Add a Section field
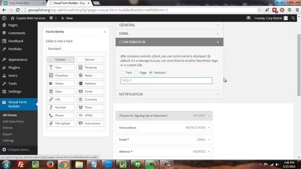Viewport: 301px width, 169px height. (x=90, y=60)
